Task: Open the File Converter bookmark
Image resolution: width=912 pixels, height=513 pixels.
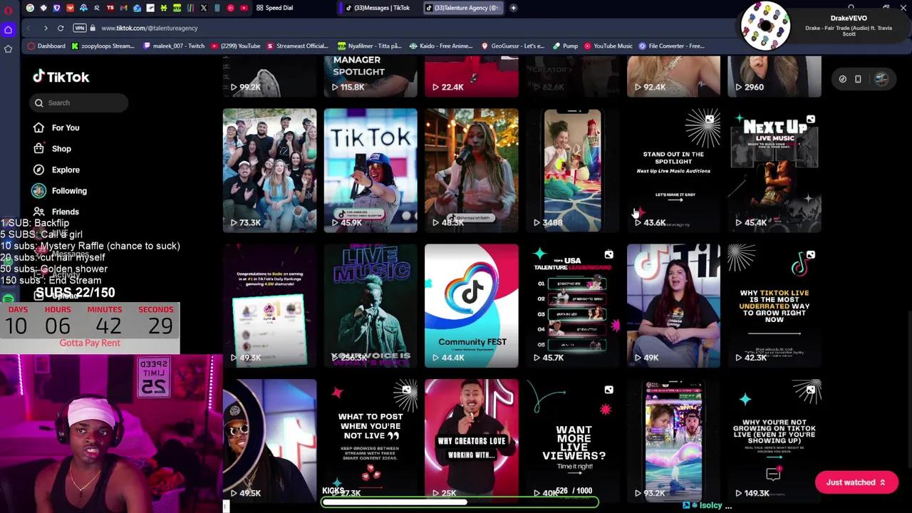Action: (x=671, y=46)
